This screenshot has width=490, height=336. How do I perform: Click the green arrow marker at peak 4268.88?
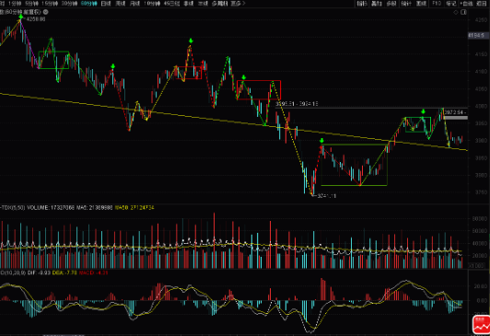(20, 17)
